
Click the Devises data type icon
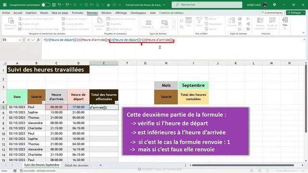click(x=165, y=22)
